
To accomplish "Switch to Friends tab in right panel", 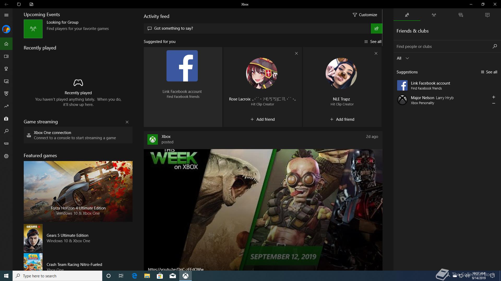I will click(407, 15).
